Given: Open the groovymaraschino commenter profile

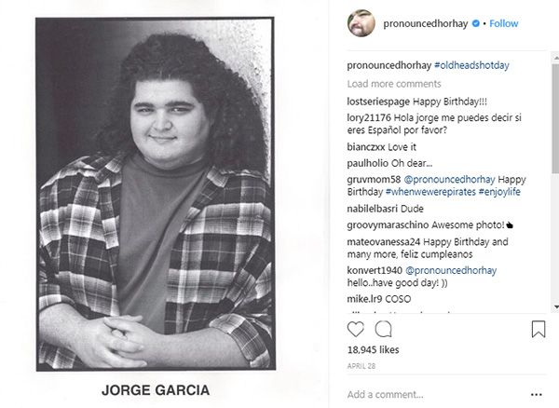Looking at the screenshot, I should [388, 225].
